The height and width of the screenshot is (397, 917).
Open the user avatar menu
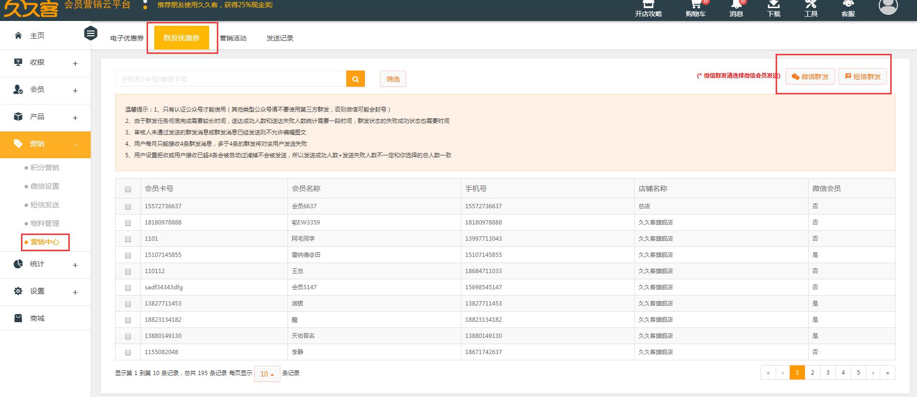pos(888,6)
